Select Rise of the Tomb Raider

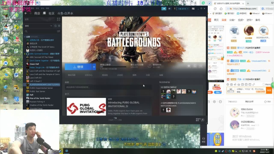coord(40,98)
